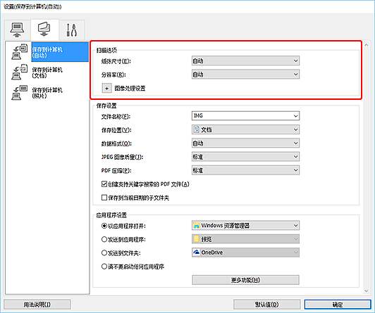This screenshot has width=375, height=313.
Task: Select the 发送到应用程序 radio button
Action: point(104,239)
